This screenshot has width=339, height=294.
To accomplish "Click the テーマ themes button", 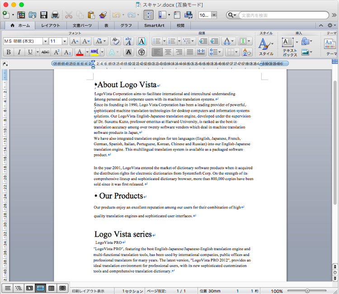I will (330, 47).
